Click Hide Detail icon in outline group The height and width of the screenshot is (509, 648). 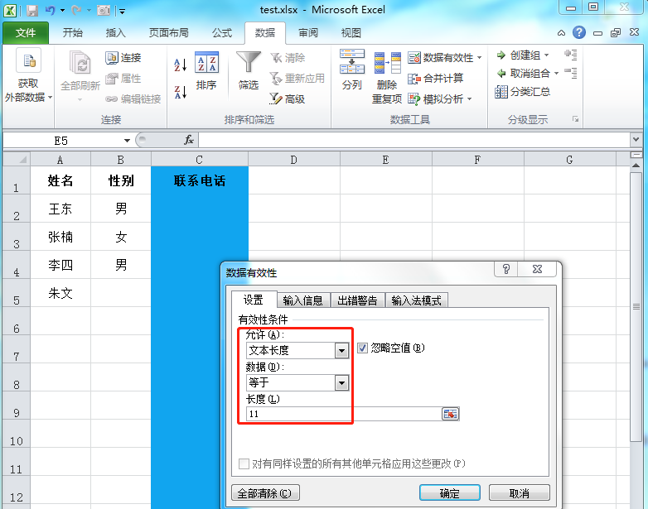(x=571, y=73)
